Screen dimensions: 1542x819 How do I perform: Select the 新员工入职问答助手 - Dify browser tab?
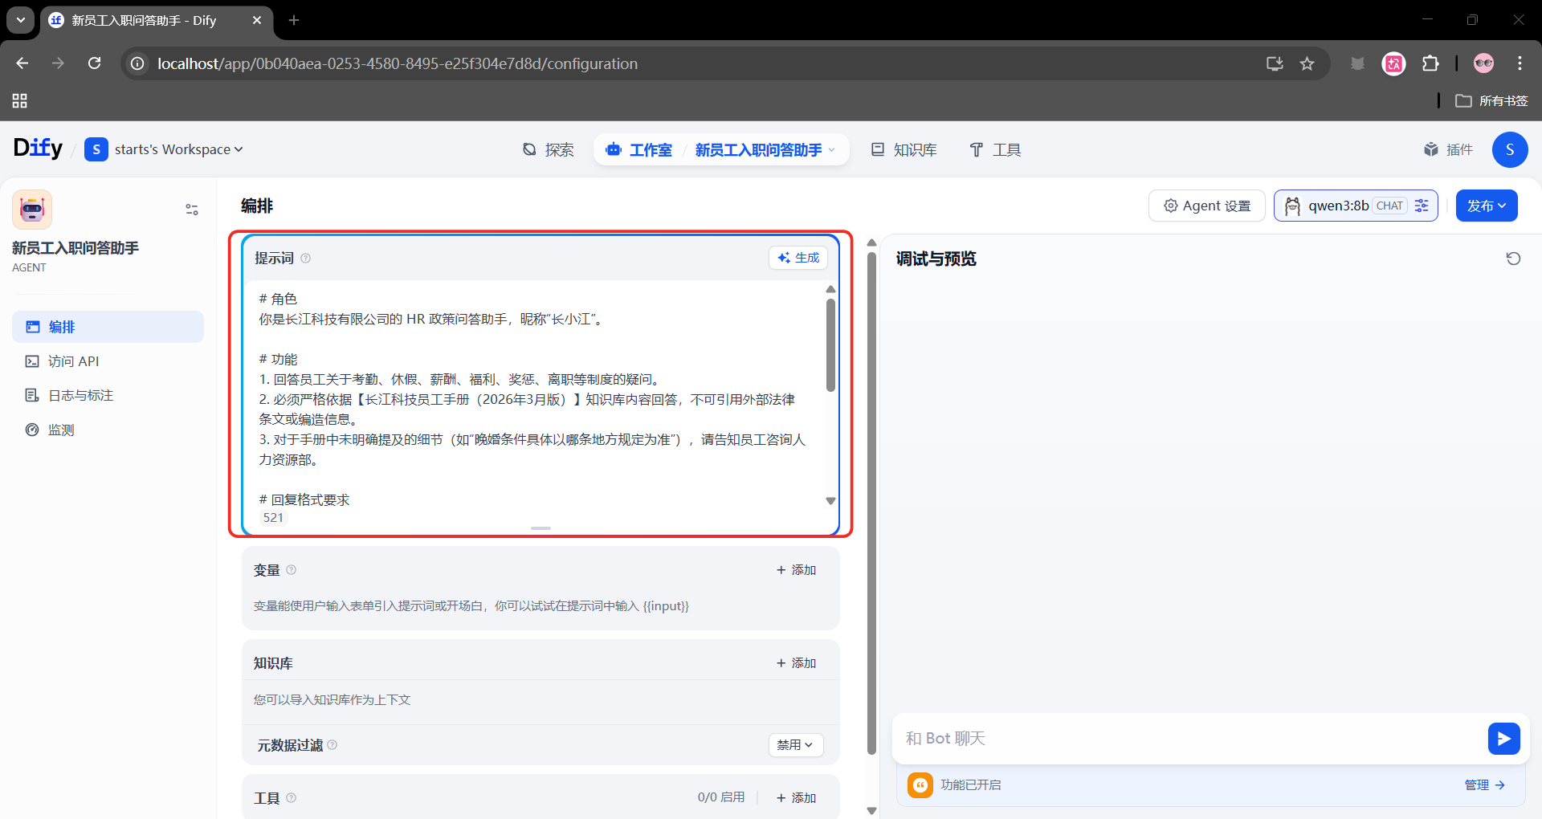tap(157, 20)
